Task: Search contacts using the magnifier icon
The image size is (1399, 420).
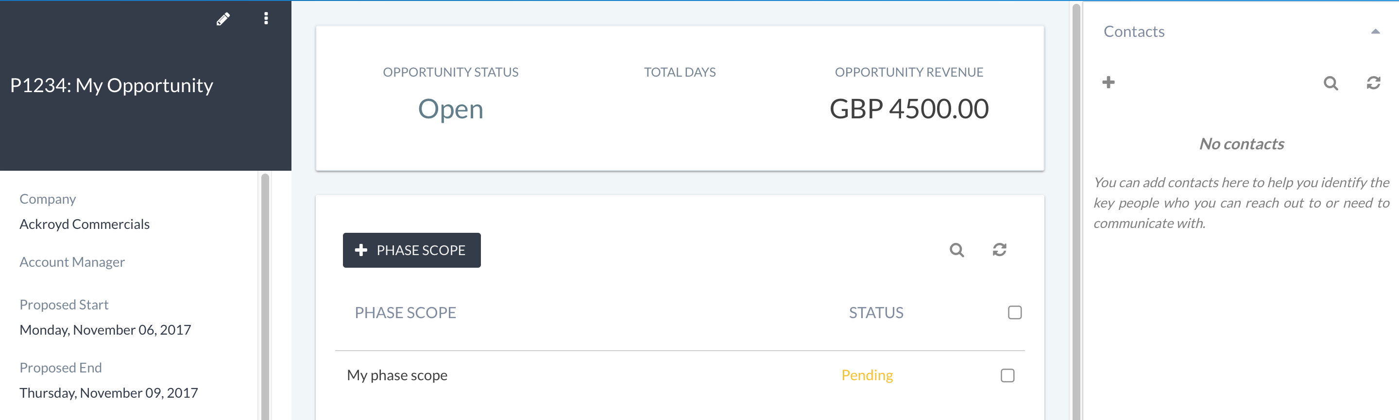Action: pos(1330,83)
